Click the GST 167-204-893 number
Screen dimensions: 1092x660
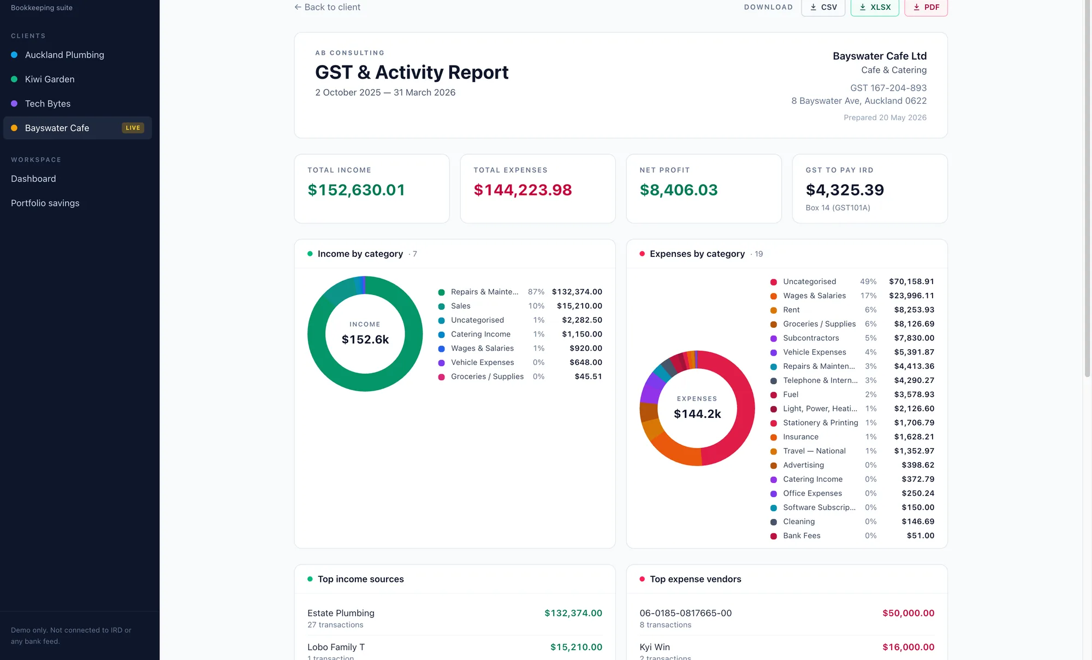[x=888, y=88]
